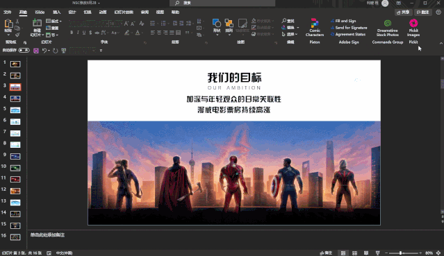Click the Reset slide button
Screen dimensions: 444x256
click(x=52, y=28)
